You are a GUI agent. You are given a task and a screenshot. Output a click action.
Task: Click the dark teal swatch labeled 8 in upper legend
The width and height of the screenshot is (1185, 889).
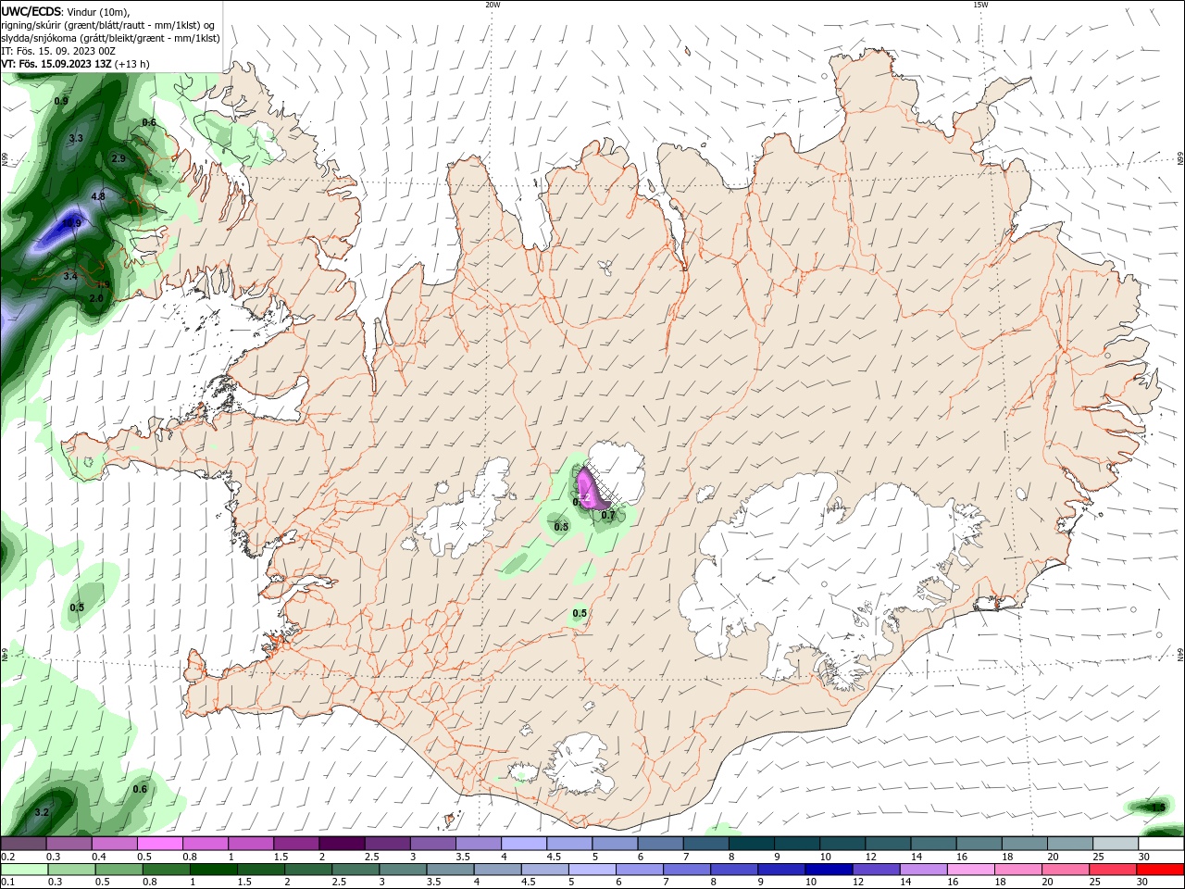tap(751, 844)
